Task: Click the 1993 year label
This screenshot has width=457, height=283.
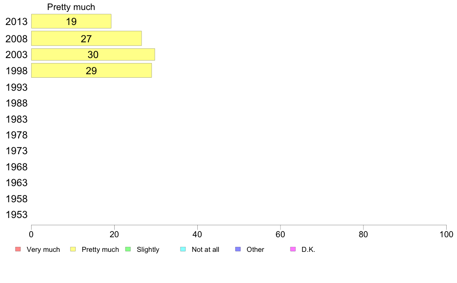Action: tap(17, 87)
